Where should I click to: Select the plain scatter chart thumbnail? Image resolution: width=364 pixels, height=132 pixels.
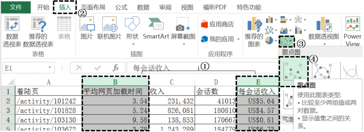pyautogui.click(x=294, y=71)
